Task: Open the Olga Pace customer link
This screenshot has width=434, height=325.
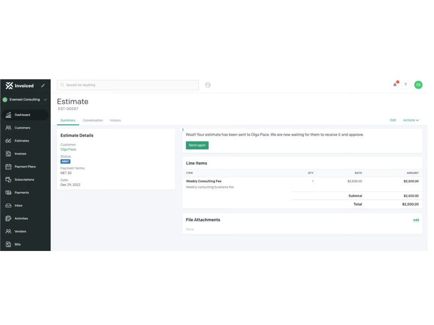Action: [68, 149]
